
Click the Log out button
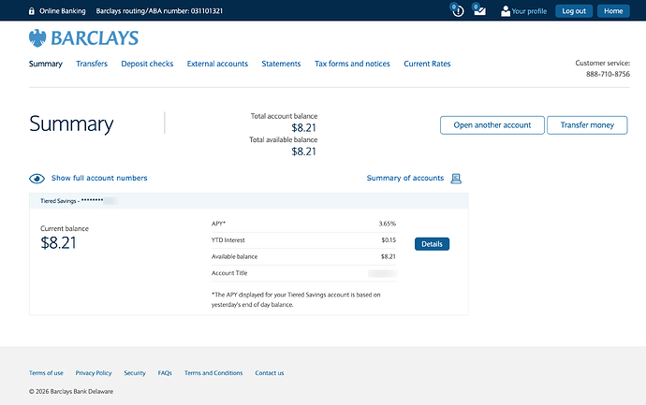pos(574,11)
